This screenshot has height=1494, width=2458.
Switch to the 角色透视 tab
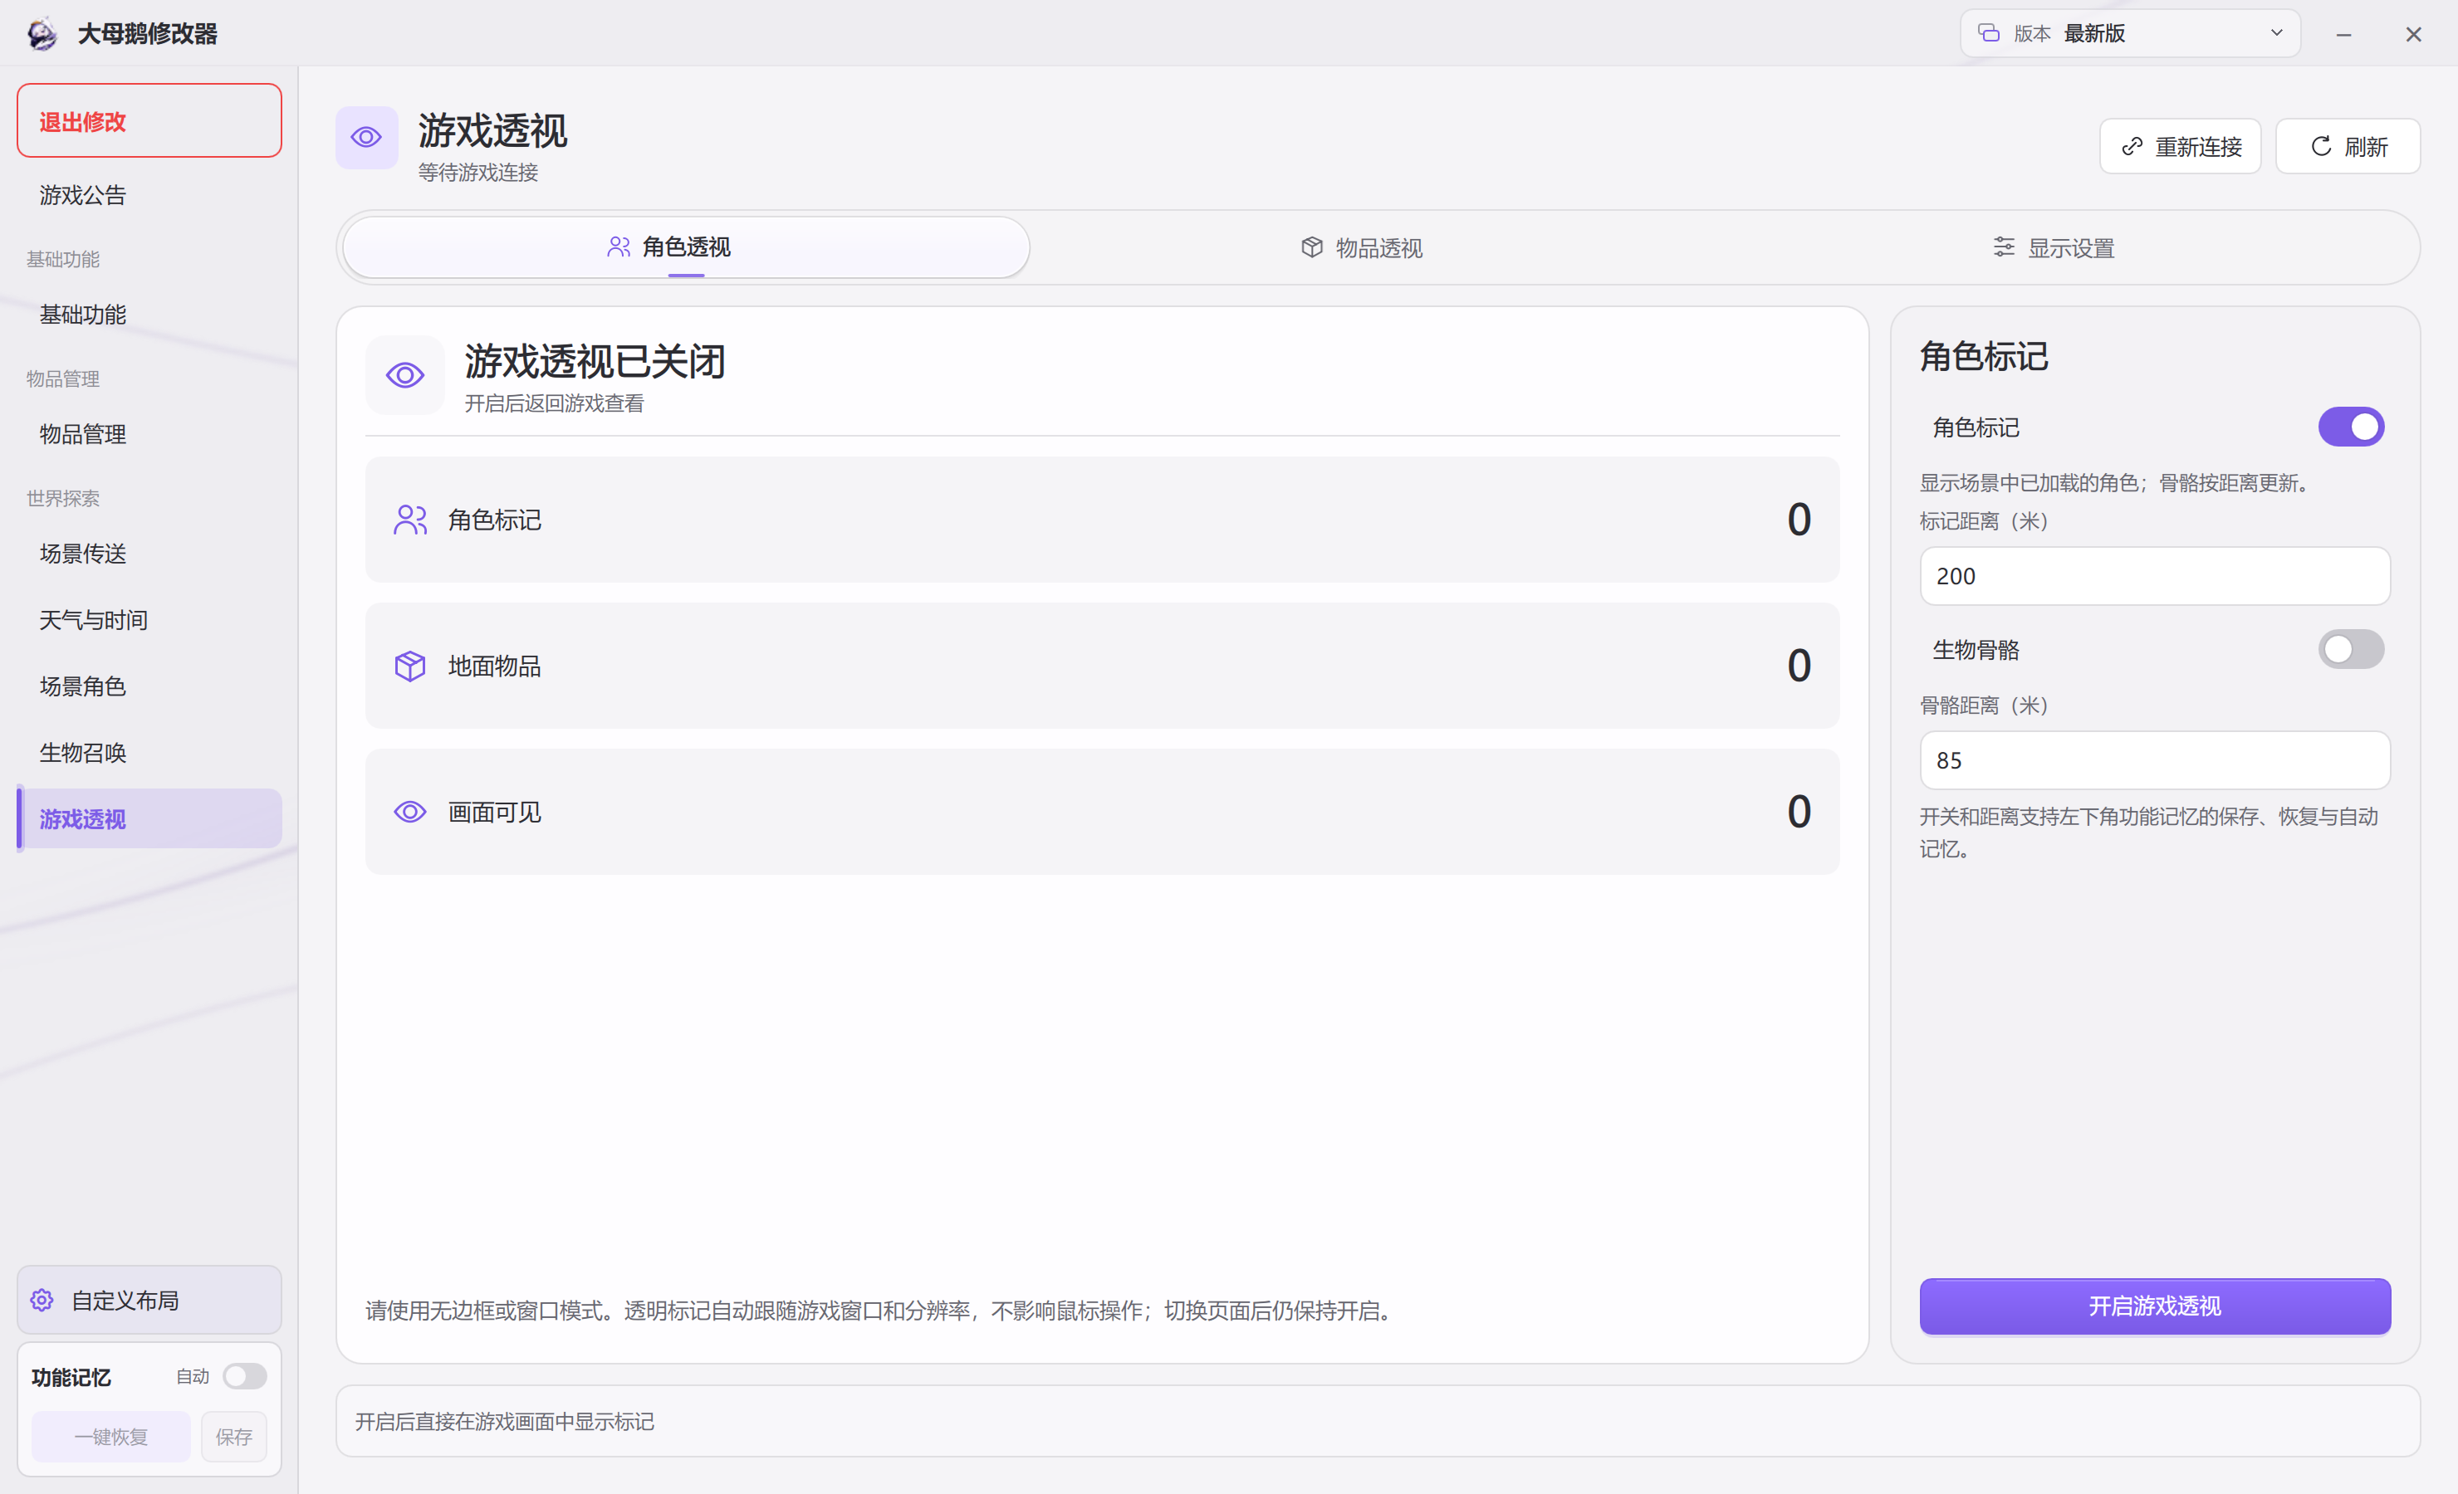[x=686, y=247]
